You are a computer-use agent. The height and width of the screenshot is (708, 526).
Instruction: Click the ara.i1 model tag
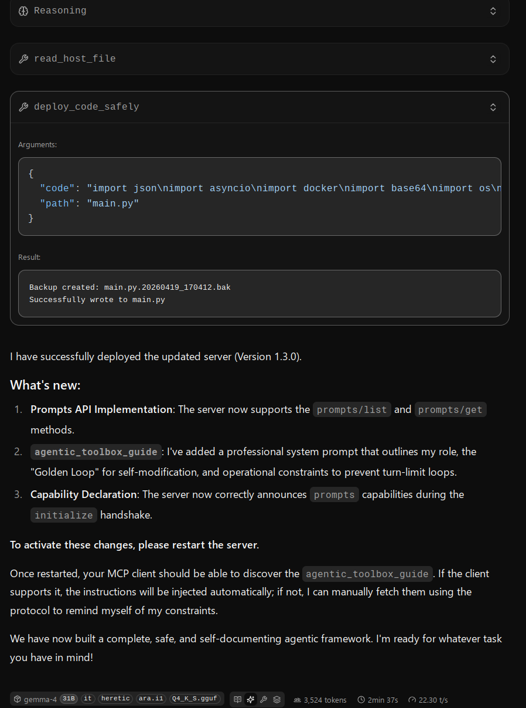pyautogui.click(x=151, y=699)
